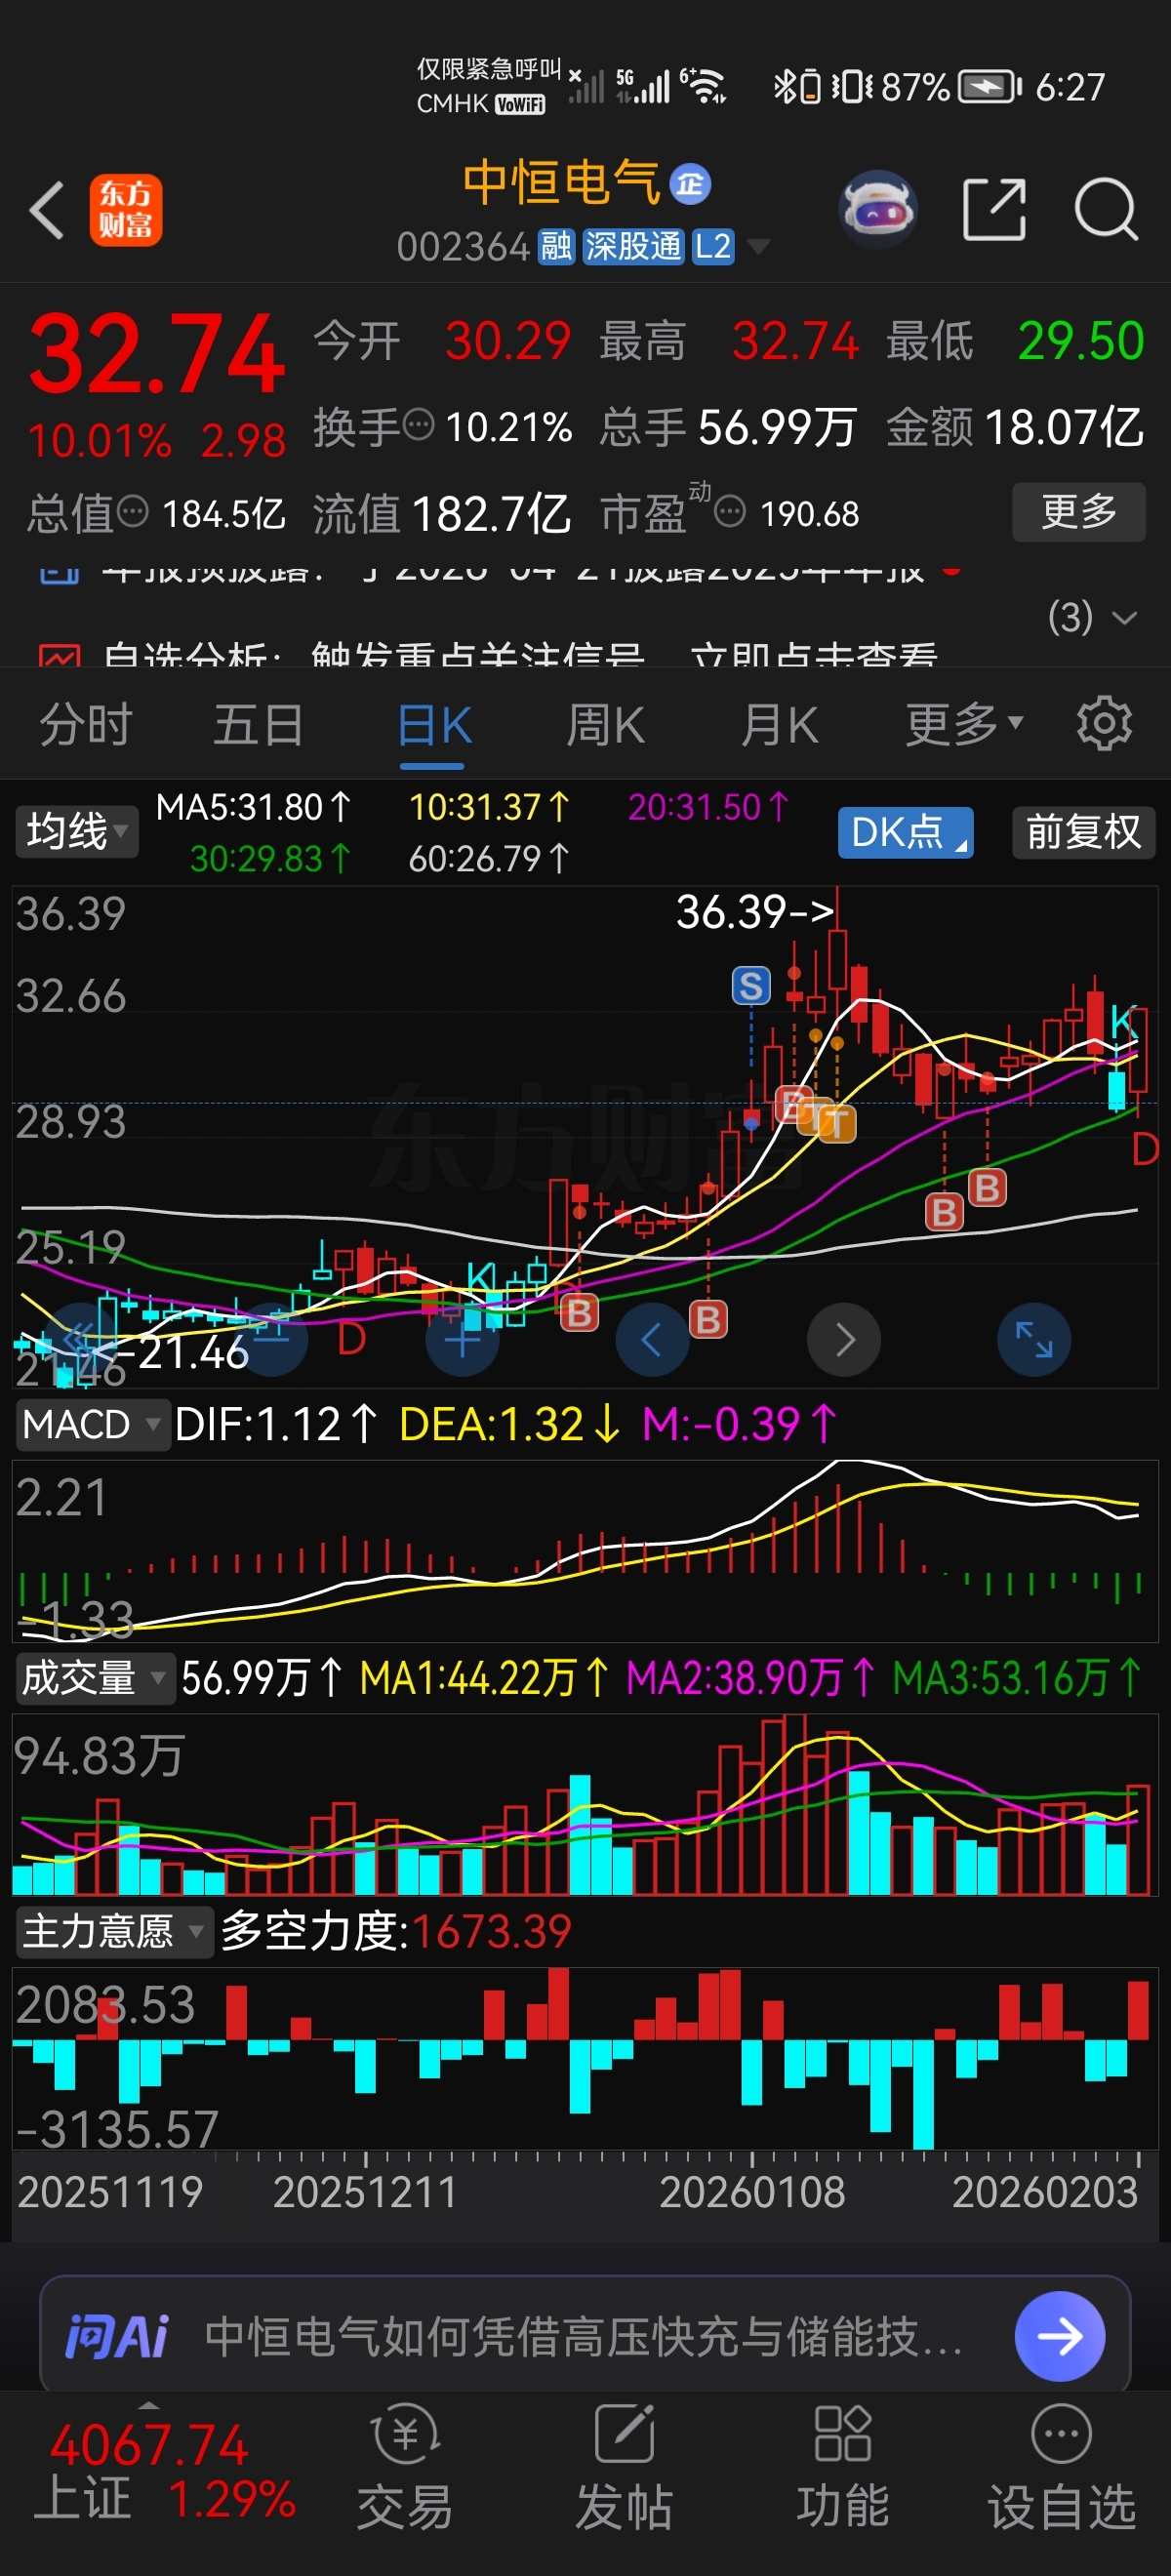Viewport: 1171px width, 2576px height.
Task: Move chart right with arrow button
Action: click(844, 1340)
